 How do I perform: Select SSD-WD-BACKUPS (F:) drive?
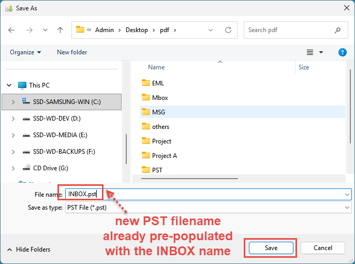click(x=64, y=152)
